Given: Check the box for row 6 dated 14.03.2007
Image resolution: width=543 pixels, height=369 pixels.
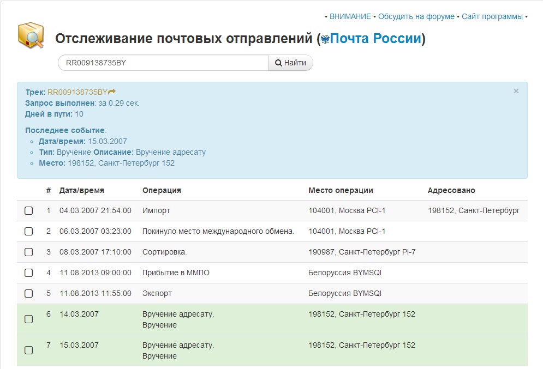Looking at the screenshot, I should click(x=29, y=319).
